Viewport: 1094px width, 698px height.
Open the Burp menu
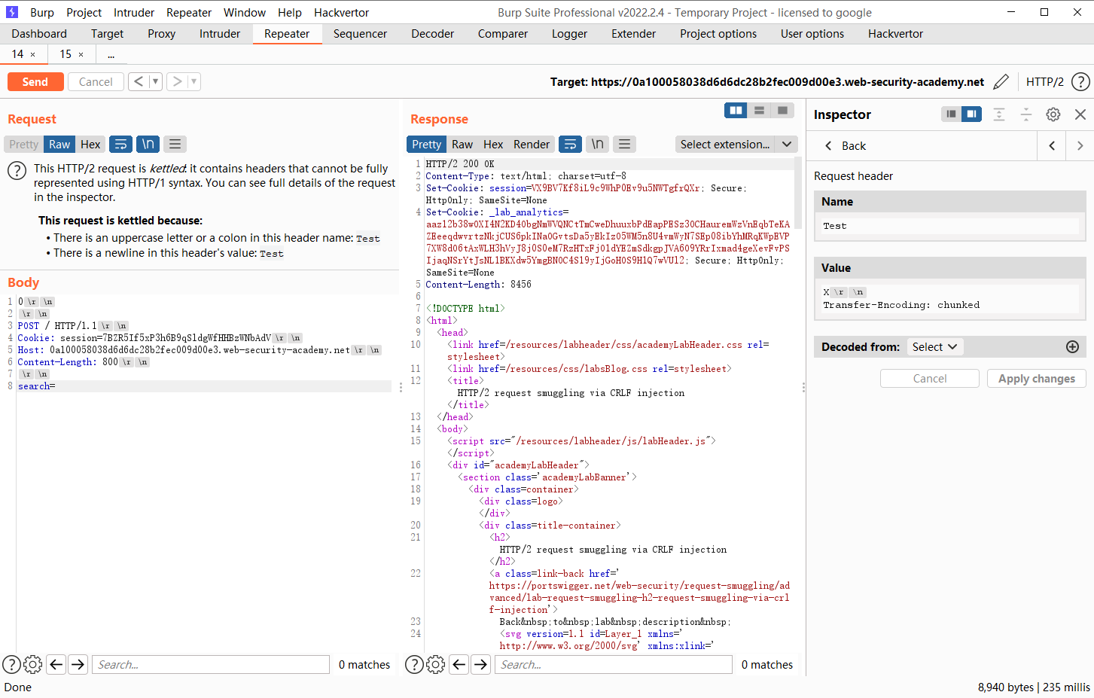[x=42, y=13]
